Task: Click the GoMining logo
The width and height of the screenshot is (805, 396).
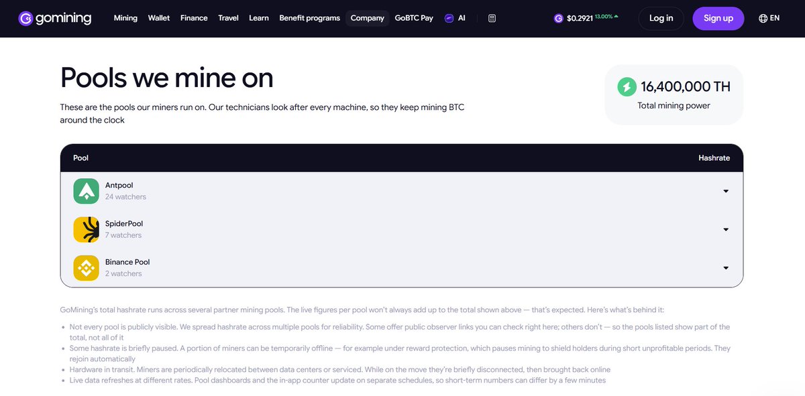Action: (x=55, y=18)
